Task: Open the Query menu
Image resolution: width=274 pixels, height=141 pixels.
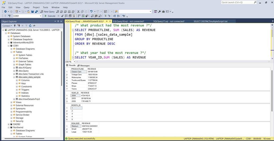Action: [x=26, y=7]
